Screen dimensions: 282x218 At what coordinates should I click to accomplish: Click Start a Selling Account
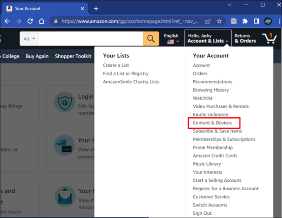point(217,181)
